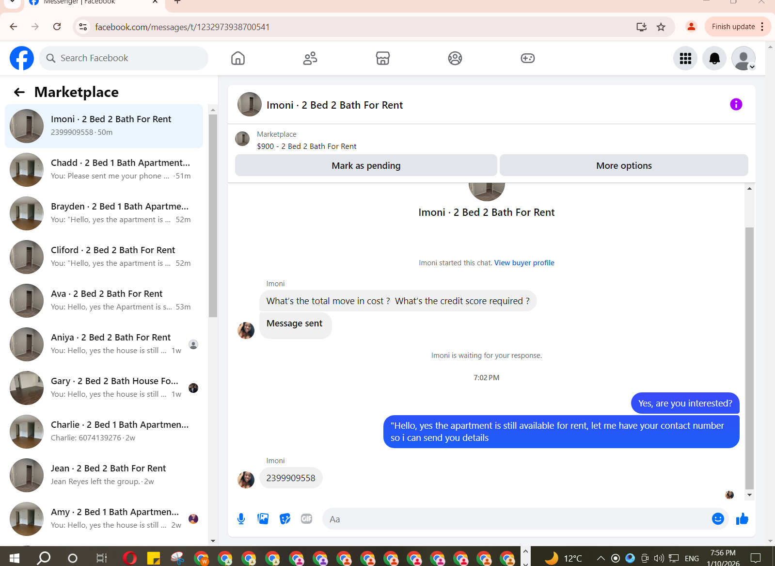The image size is (775, 566).
Task: Go back in browser history
Action: (14, 27)
